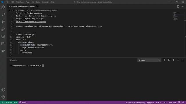Close the 5-1 First Docker Compose.text tab
This screenshot has width=186, height=104.
(x=37, y=6)
